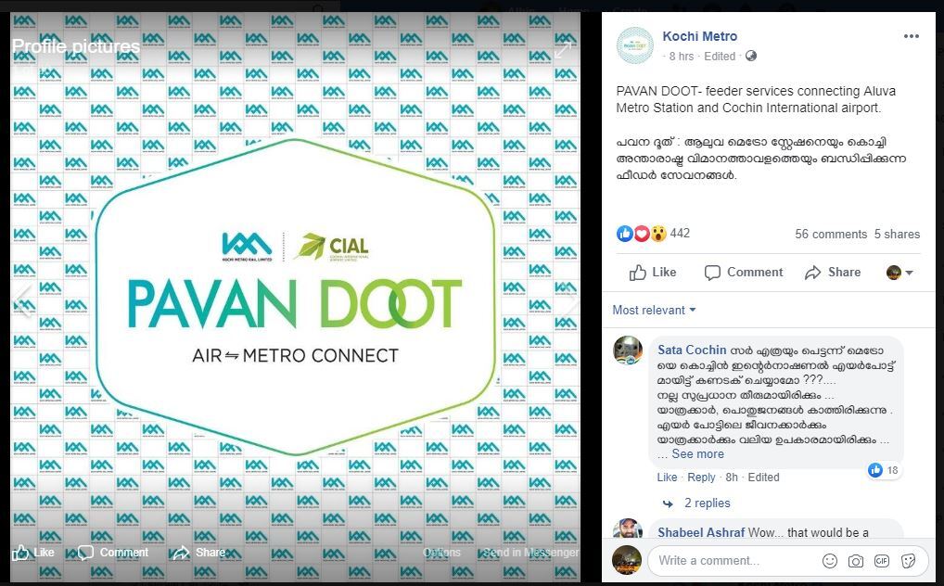Click the emoji icon in comment box
Image resolution: width=944 pixels, height=586 pixels.
click(830, 561)
